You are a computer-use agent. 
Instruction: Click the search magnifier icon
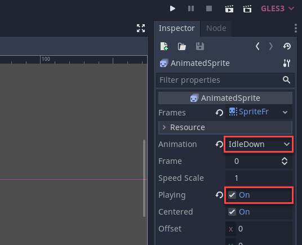coord(286,79)
